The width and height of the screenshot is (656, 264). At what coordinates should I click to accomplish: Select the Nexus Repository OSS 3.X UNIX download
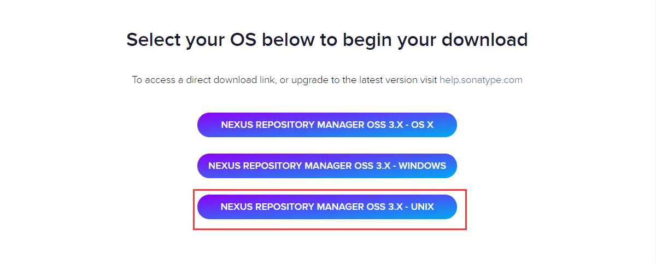[327, 207]
